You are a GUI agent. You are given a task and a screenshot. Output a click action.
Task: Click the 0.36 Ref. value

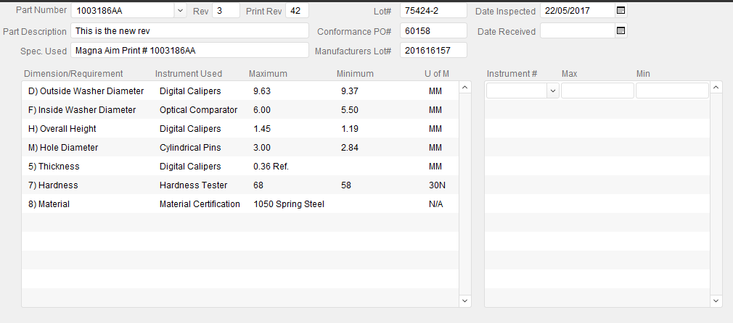tap(271, 166)
